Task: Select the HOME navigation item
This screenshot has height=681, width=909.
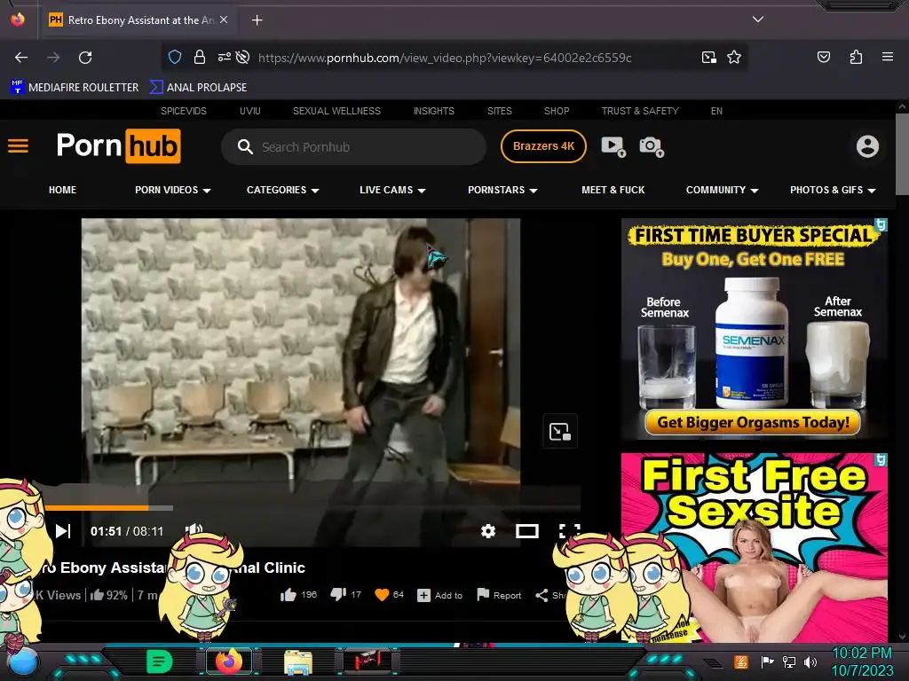Action: (63, 190)
